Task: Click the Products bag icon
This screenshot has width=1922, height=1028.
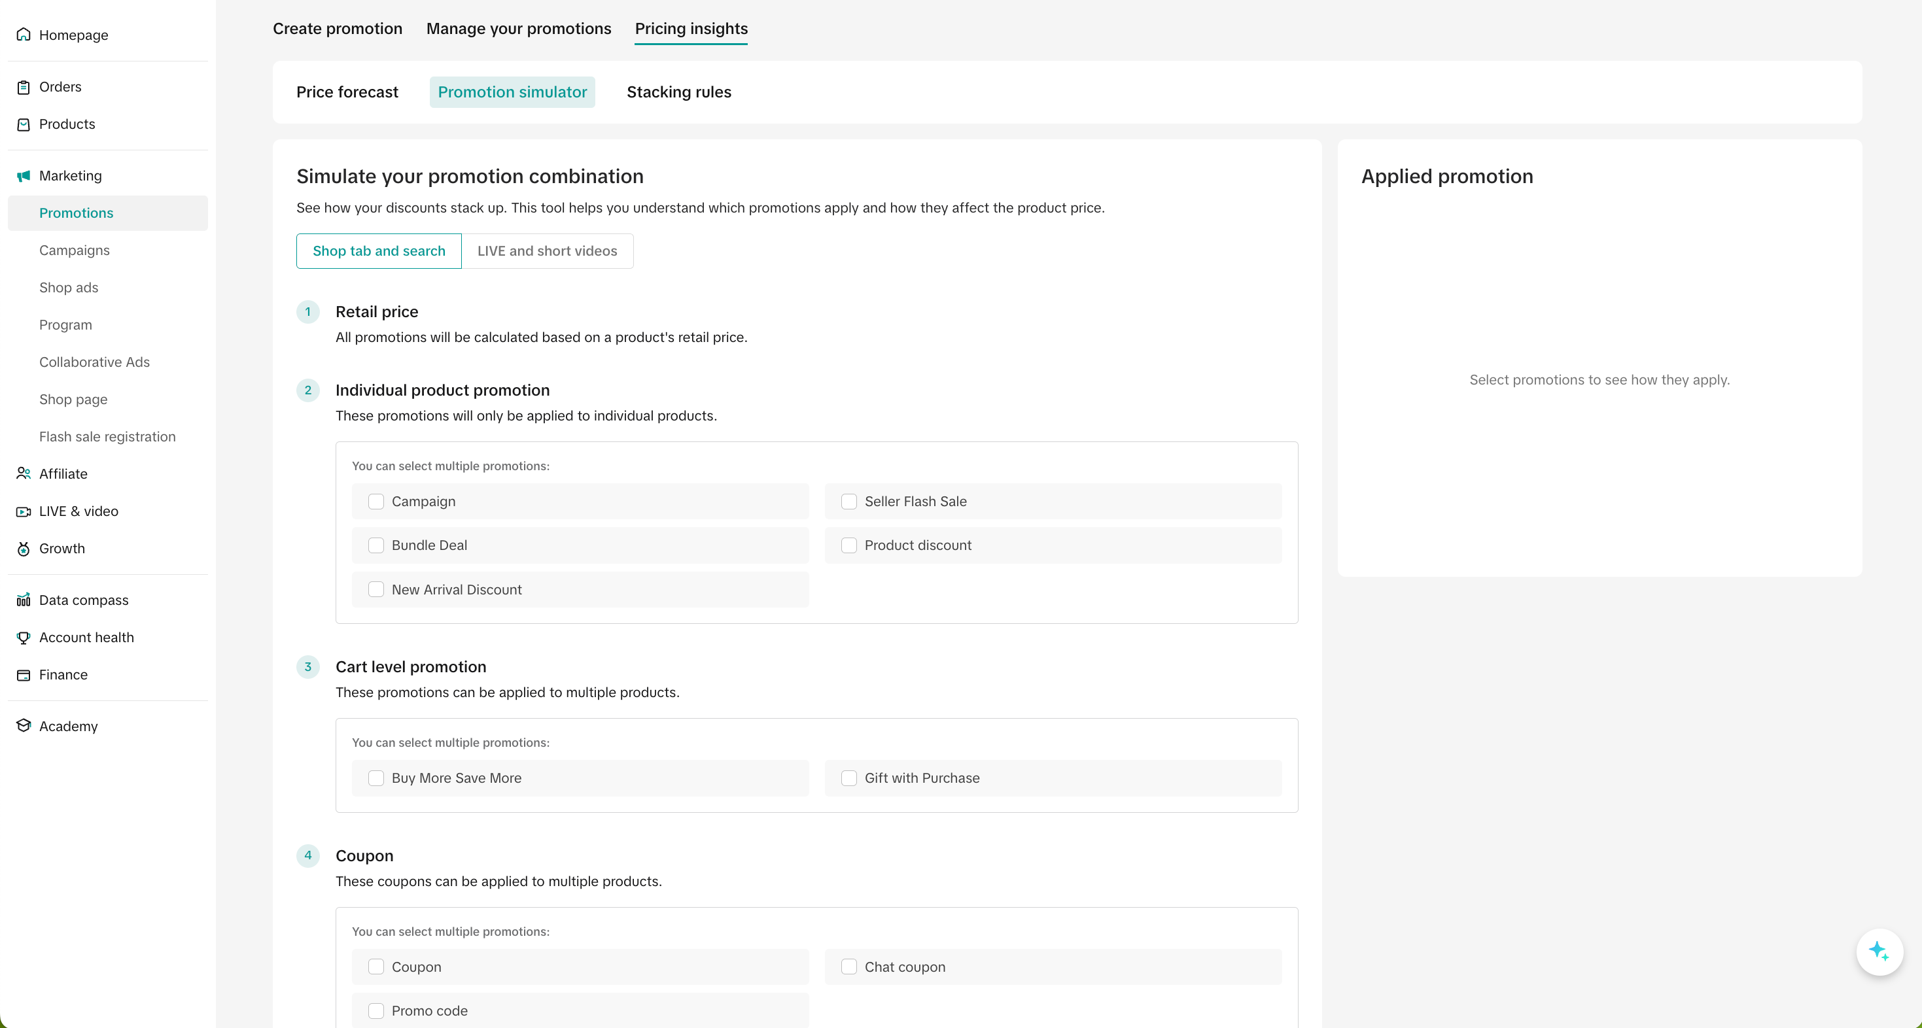Action: 23,124
